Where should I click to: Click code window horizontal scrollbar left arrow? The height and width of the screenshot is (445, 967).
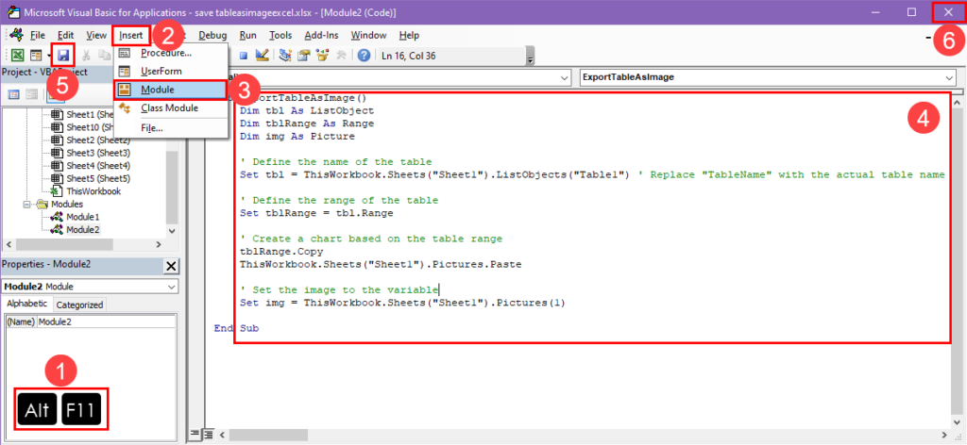tap(221, 434)
